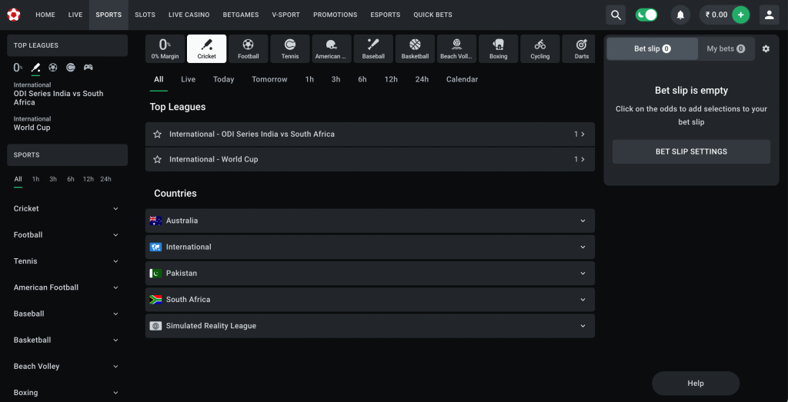Select the 12h filter in the main tabs
Screen dimensions: 788x402
[x=391, y=79]
